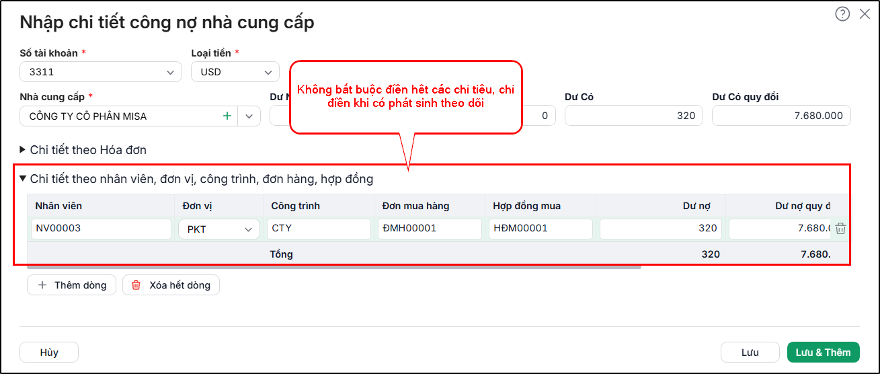This screenshot has height=374, width=880.
Task: Open the help question mark icon
Action: [x=842, y=14]
